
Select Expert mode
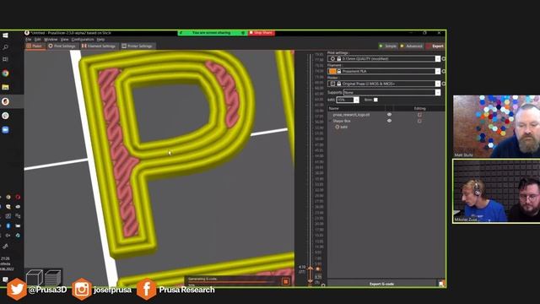435,46
